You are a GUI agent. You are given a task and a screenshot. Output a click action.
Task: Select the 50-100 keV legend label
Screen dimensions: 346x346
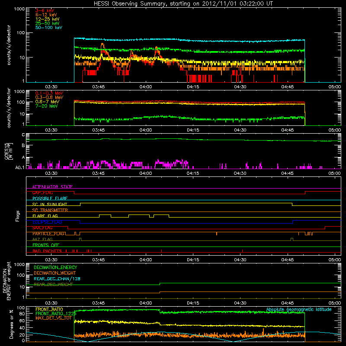point(49,28)
